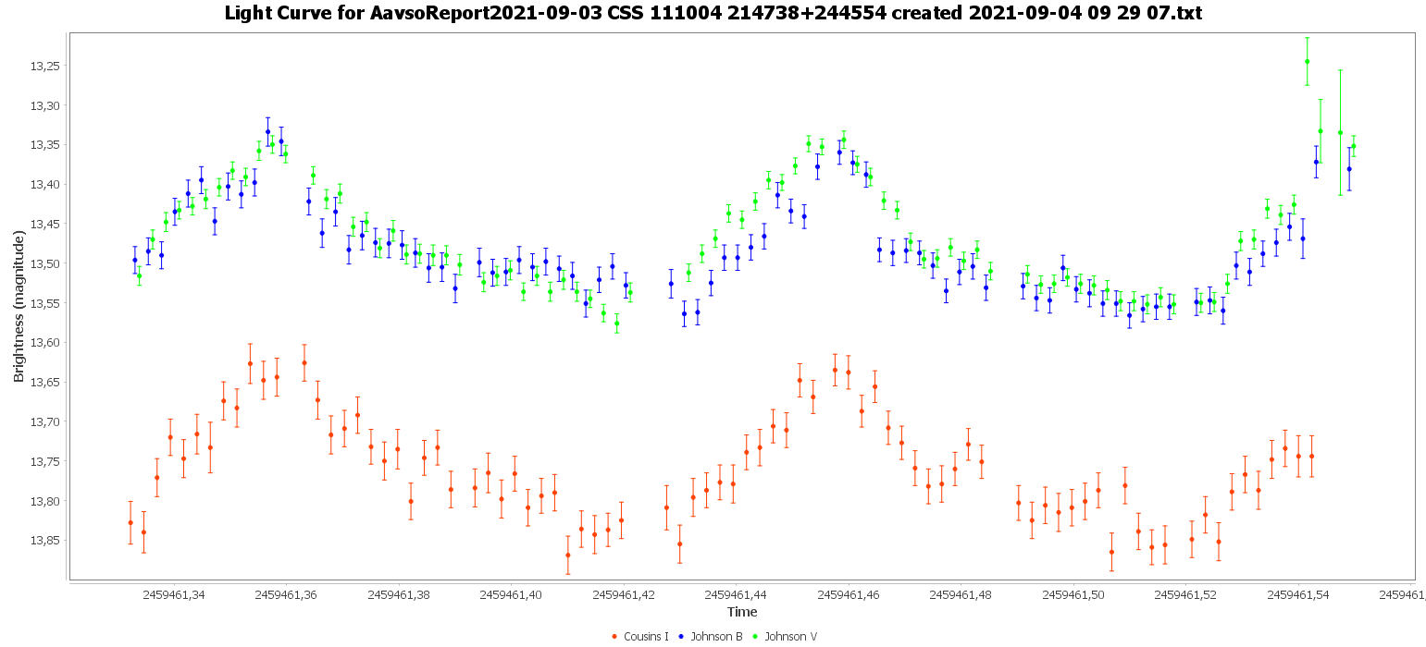Select the first blue Johnson B data point

pos(135,260)
